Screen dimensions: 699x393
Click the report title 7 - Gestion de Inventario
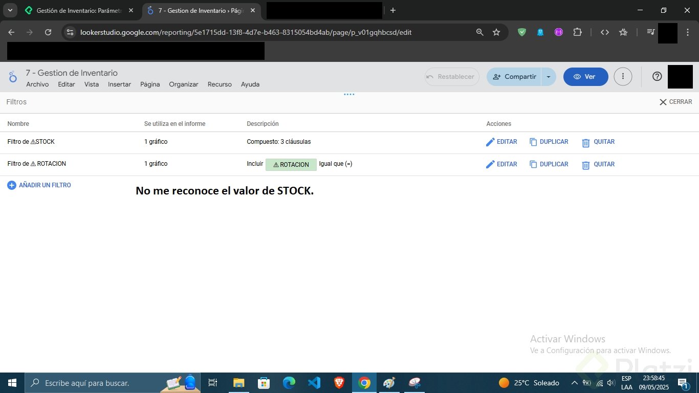tap(72, 73)
